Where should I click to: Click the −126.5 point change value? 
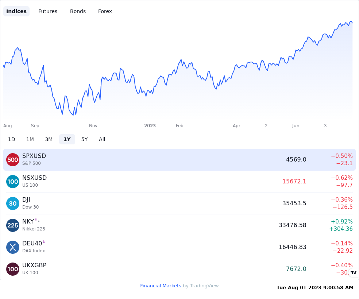click(343, 207)
